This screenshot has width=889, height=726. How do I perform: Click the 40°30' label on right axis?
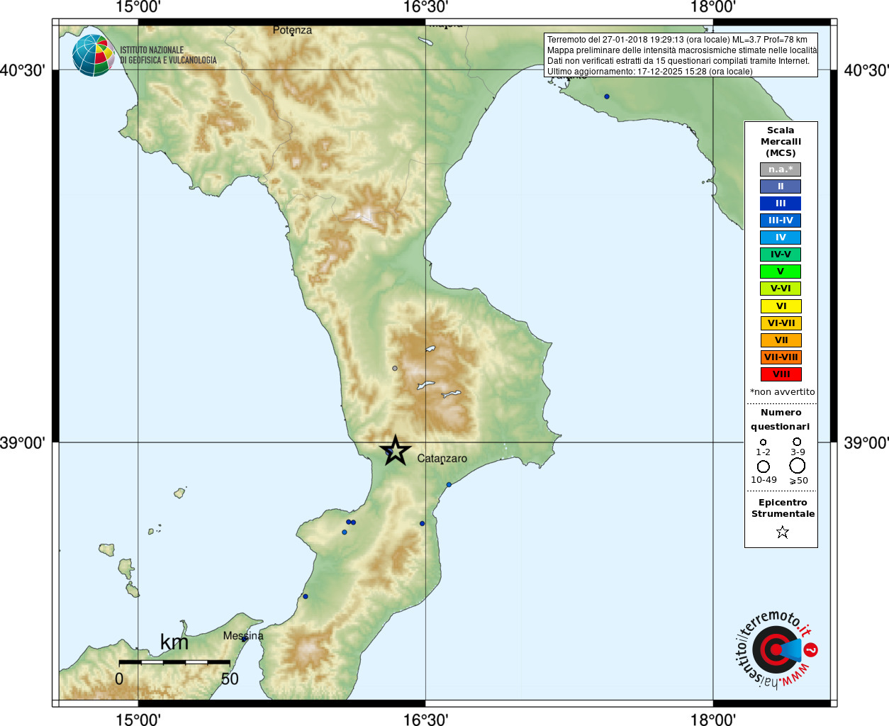point(866,70)
